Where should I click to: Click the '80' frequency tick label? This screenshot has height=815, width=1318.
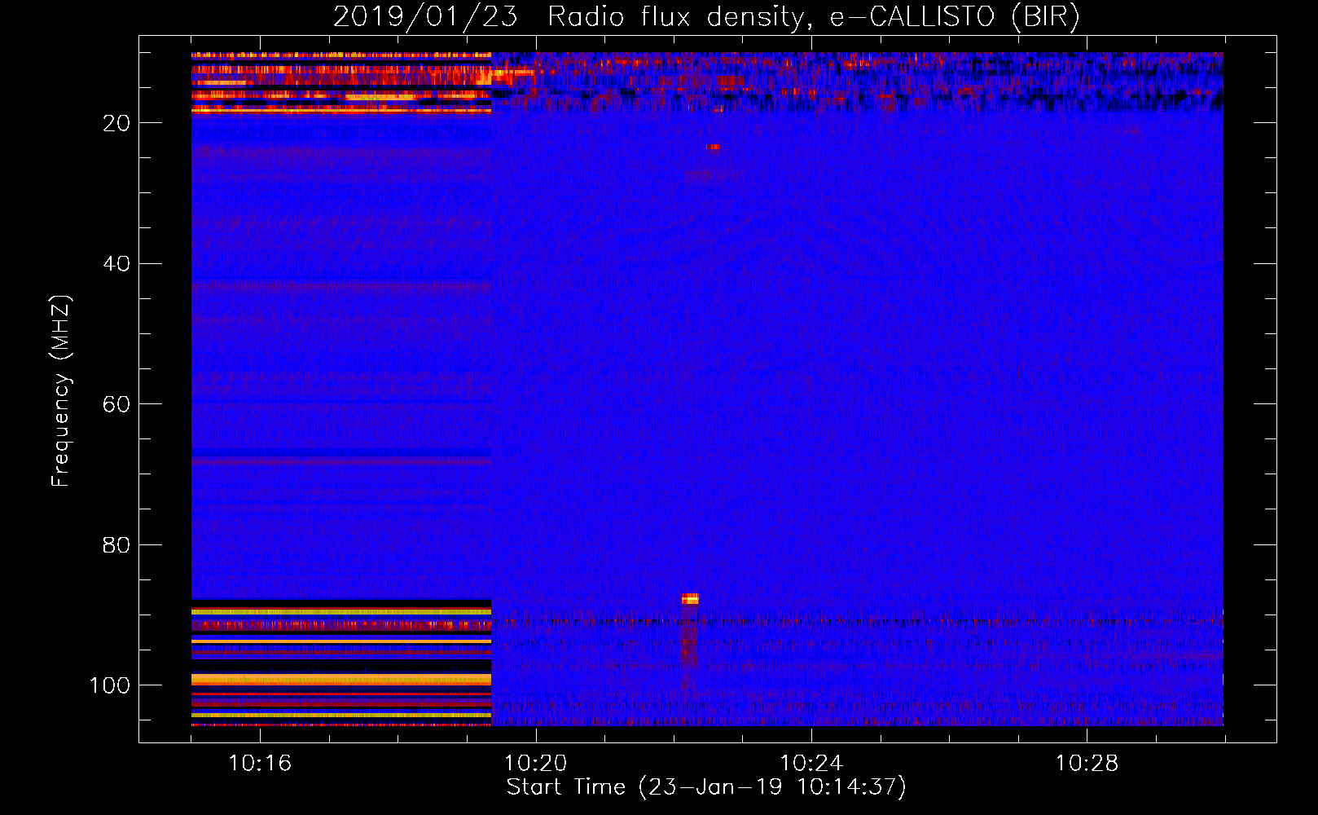(116, 545)
